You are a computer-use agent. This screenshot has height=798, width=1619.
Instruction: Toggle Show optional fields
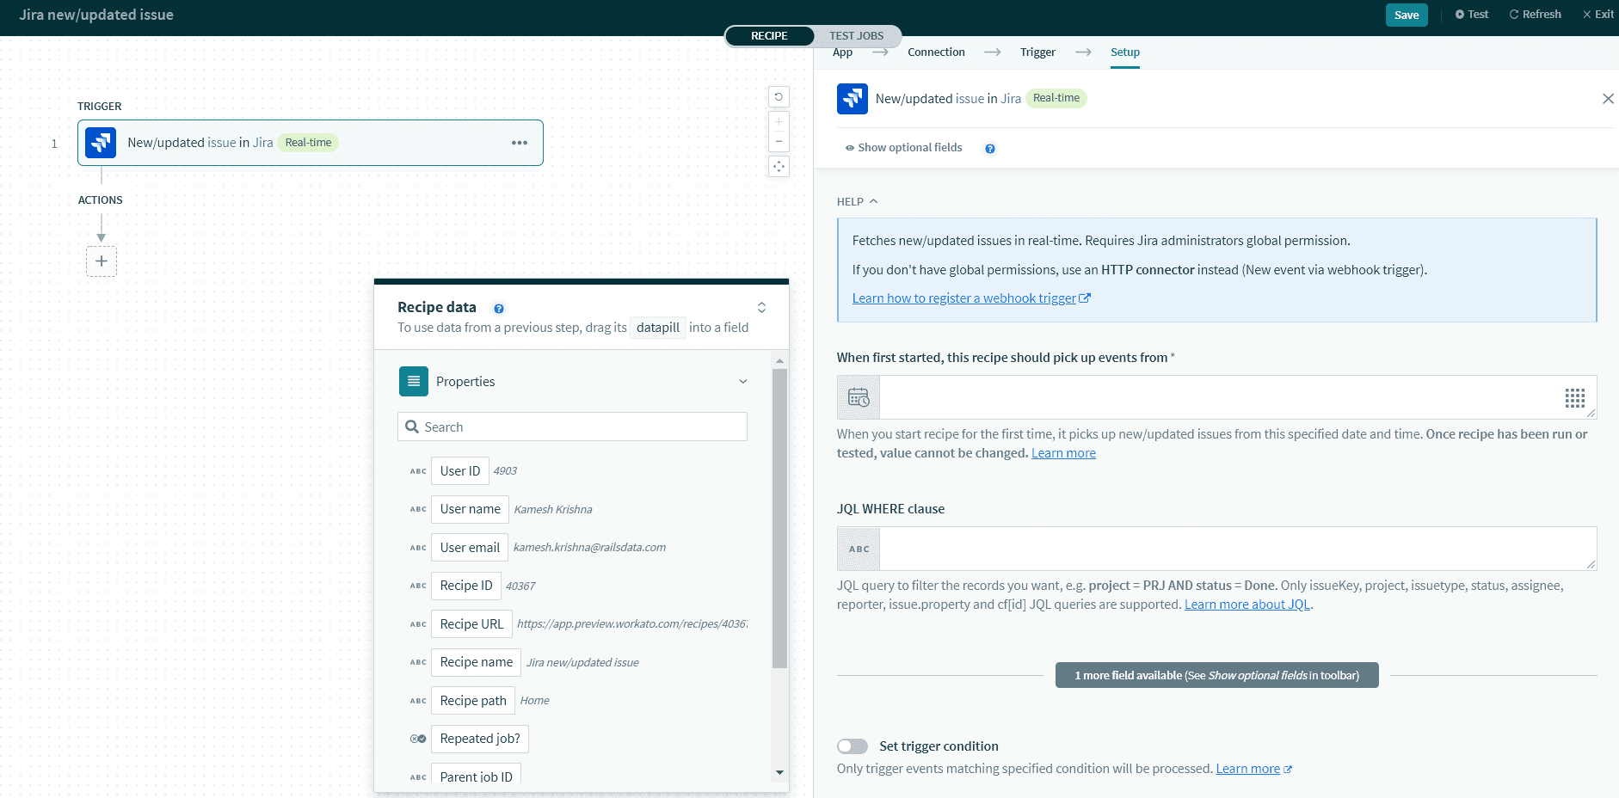click(903, 148)
